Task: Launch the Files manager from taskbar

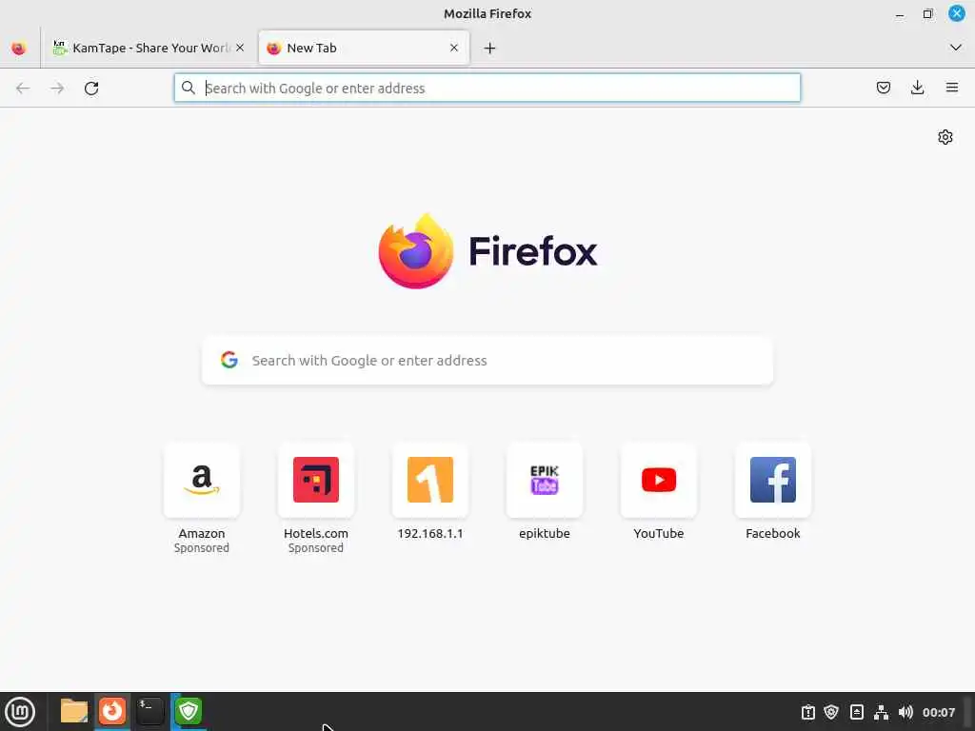Action: click(x=74, y=711)
